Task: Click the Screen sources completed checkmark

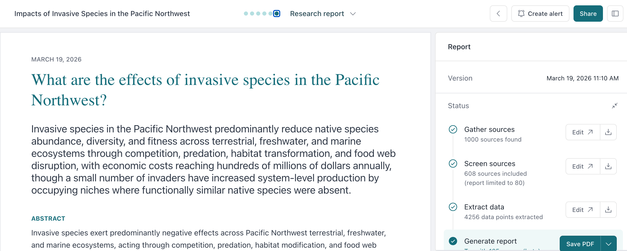Action: [453, 164]
